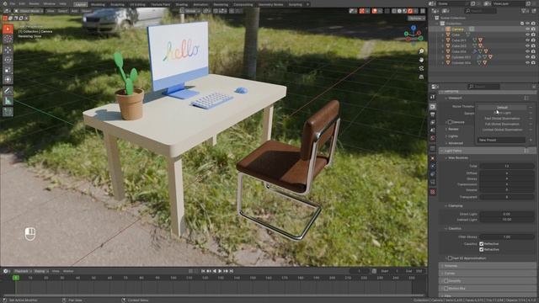Viewport: 539px width, 303px height.
Task: Select the Transform tool
Action: pyautogui.click(x=8, y=80)
